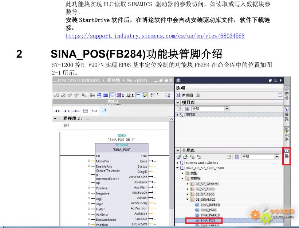The width and height of the screenshot is (299, 228).
Task: Click the insert network toolbar icon
Action: (x=56, y=95)
